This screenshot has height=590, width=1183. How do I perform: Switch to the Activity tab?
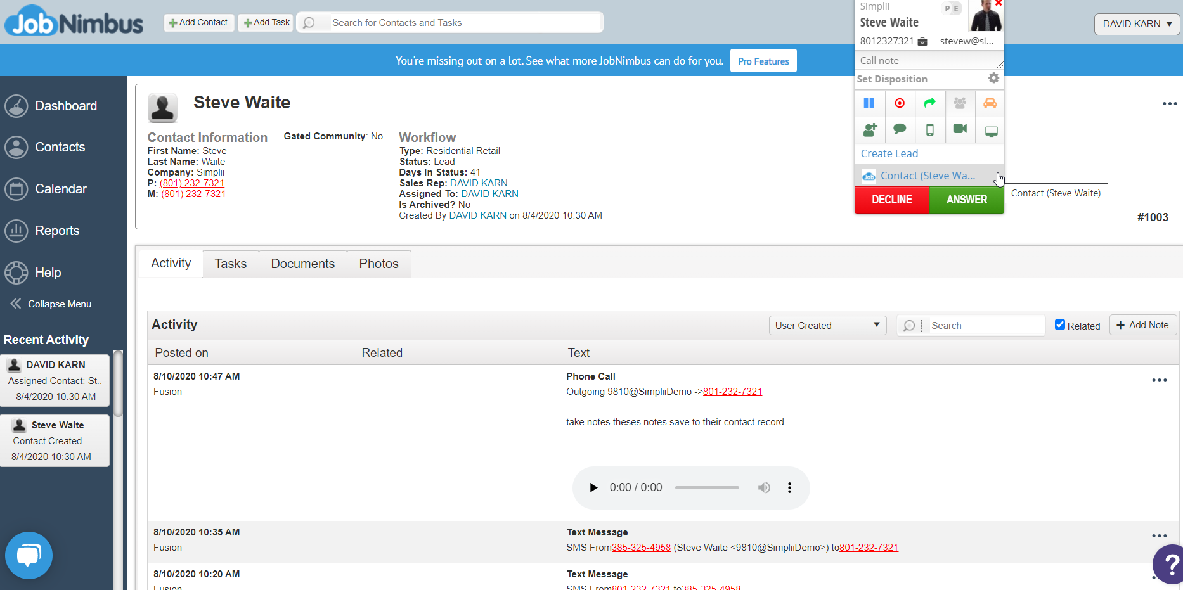click(171, 264)
